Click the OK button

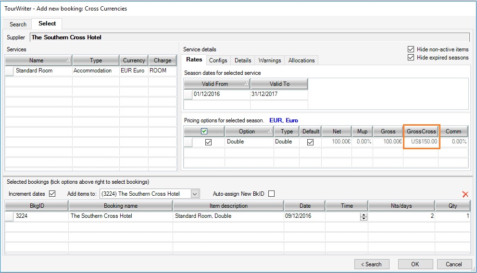coord(415,264)
